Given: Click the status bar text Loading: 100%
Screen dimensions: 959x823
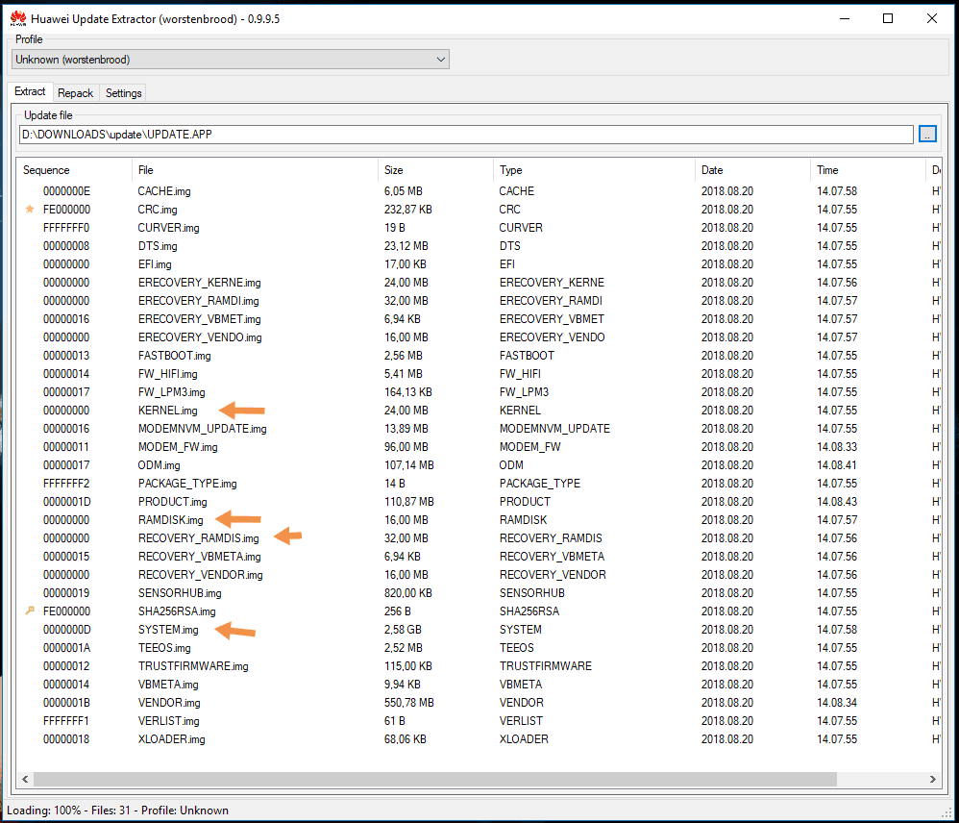Looking at the screenshot, I should pyautogui.click(x=43, y=811).
